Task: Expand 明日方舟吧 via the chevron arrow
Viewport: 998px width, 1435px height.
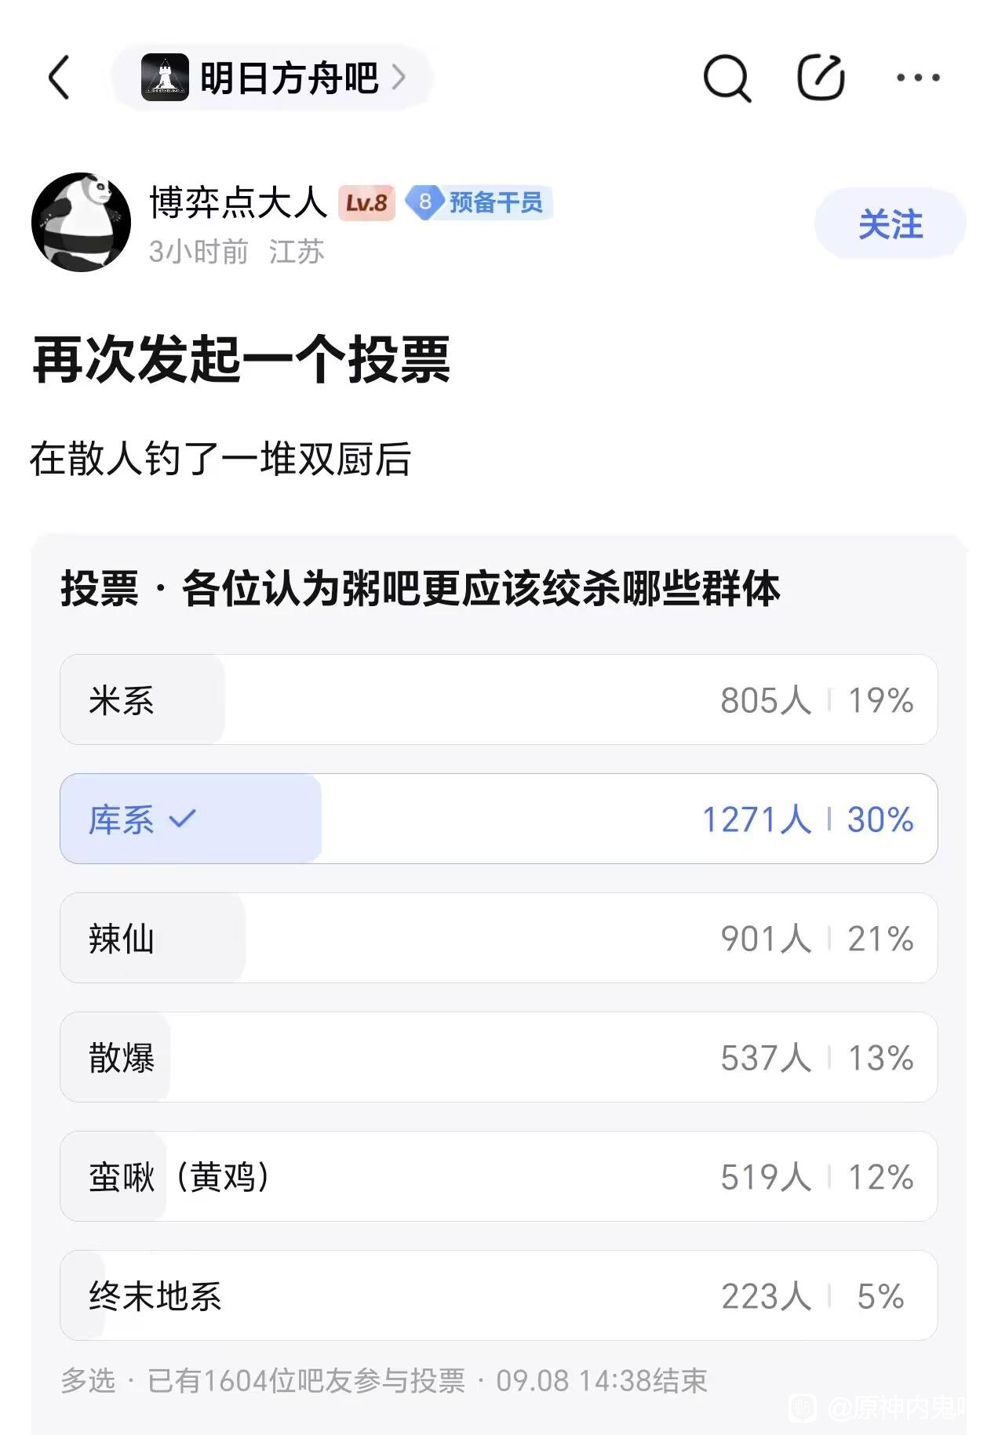Action: click(x=399, y=77)
